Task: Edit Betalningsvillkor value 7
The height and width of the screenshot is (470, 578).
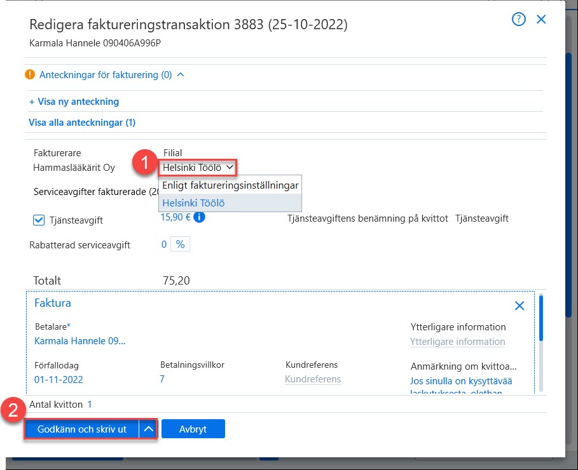Action: (x=162, y=379)
